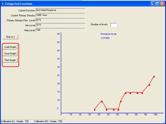
Task: Click the red data point peak near 43
Action: tap(102, 101)
